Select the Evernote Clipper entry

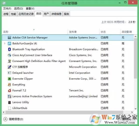(23, 79)
